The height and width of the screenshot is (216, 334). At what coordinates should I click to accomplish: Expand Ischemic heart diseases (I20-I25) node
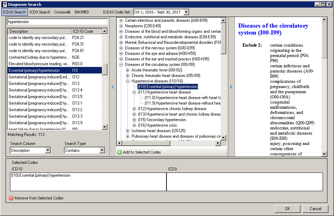[128, 131]
